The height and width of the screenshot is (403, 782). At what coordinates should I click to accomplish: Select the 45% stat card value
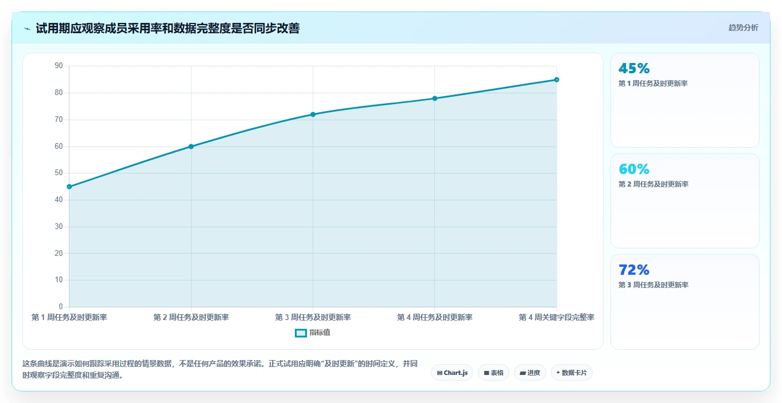(634, 69)
